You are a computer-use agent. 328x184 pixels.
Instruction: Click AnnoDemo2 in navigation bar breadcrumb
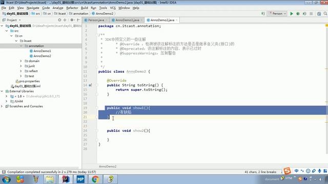coord(105,14)
